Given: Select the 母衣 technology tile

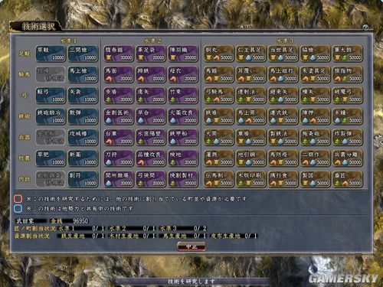Looking at the screenshot, I should 183,74.
